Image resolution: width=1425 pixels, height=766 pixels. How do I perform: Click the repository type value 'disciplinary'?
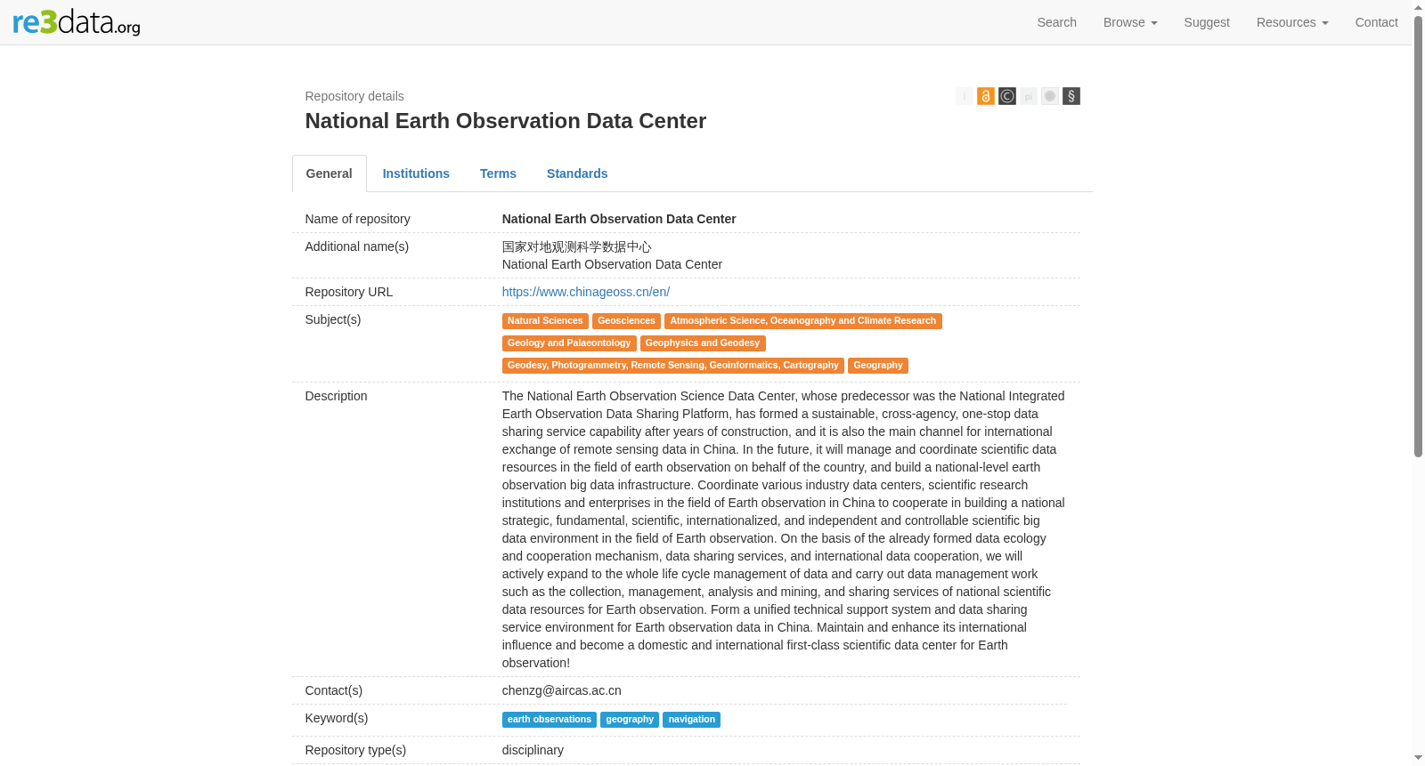[533, 750]
